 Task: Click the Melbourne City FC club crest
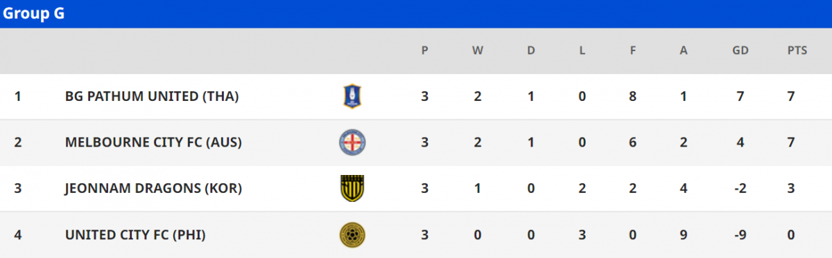[352, 142]
